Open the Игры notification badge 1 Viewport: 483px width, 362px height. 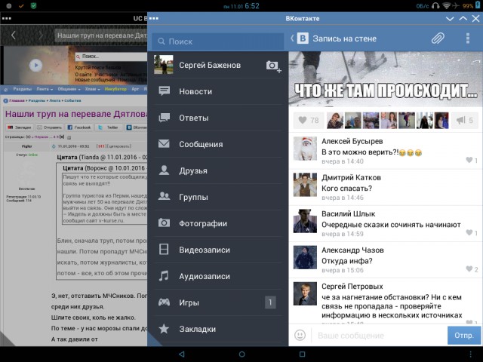pos(270,302)
